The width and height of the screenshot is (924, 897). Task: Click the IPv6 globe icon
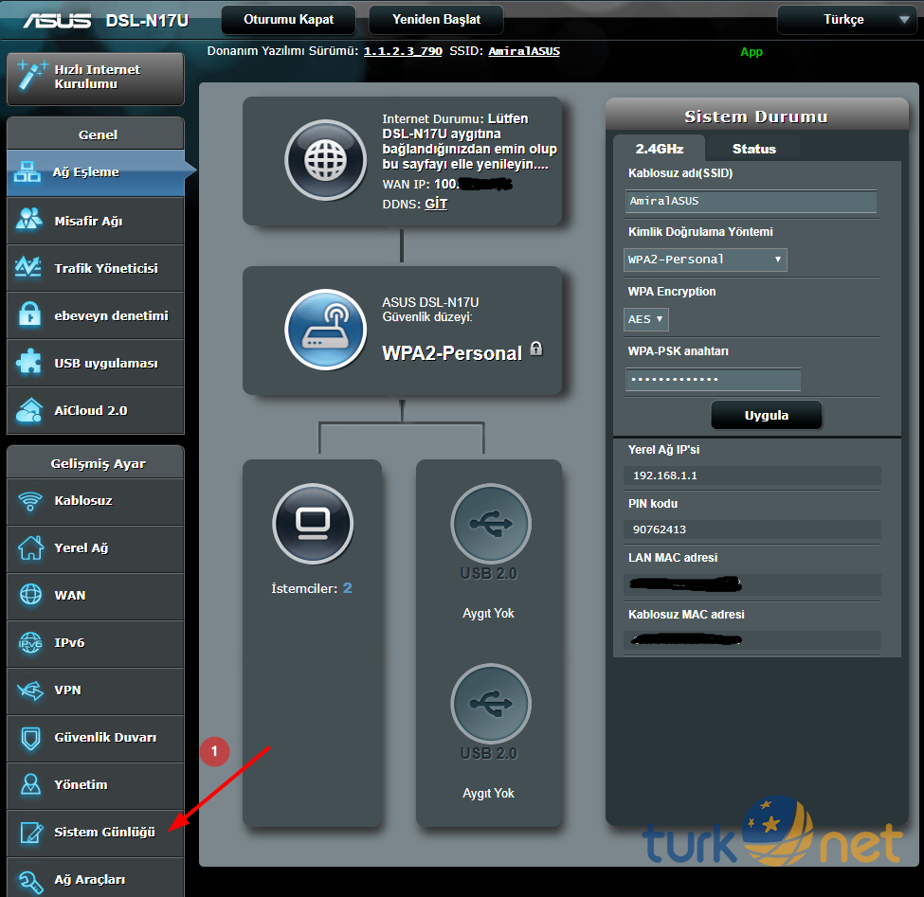click(30, 642)
